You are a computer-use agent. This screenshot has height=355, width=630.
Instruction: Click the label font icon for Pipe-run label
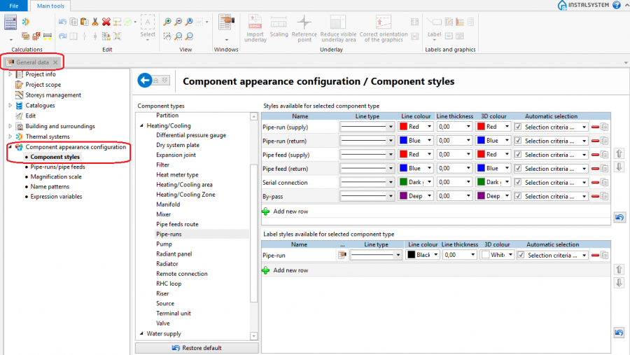(x=342, y=256)
